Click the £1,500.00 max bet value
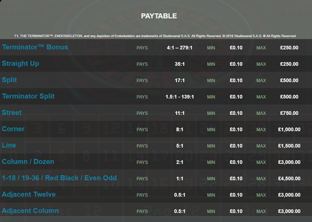The height and width of the screenshot is (222, 312). pos(289,146)
